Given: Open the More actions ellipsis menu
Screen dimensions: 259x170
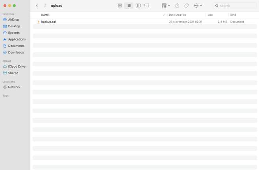Looking at the screenshot, I should click(x=198, y=6).
